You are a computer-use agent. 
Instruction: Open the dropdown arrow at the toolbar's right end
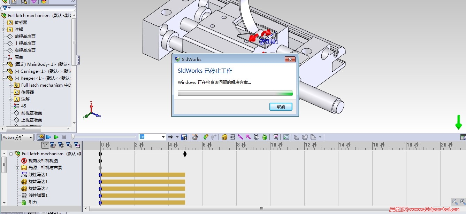(x=320, y=137)
